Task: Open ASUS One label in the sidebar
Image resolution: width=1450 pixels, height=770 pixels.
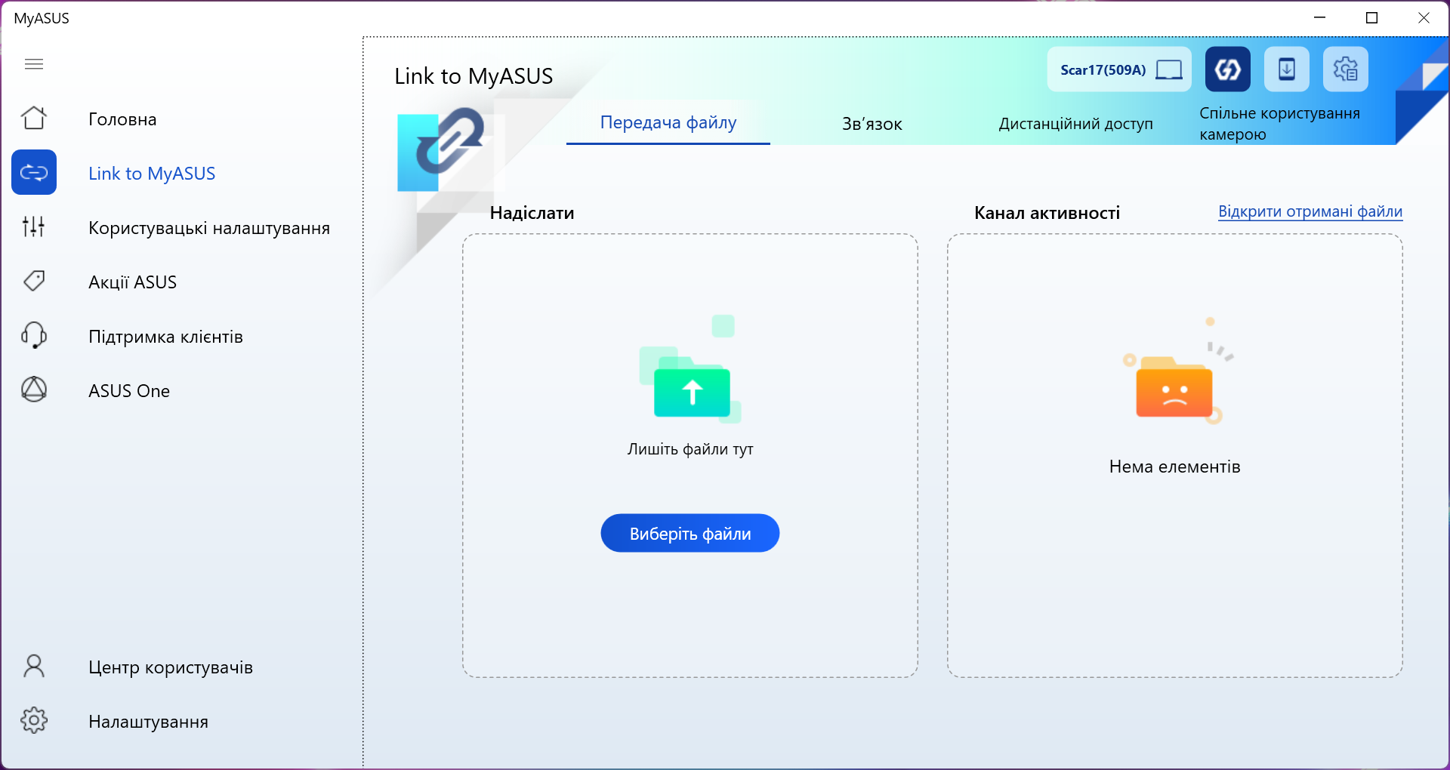Action: [129, 391]
